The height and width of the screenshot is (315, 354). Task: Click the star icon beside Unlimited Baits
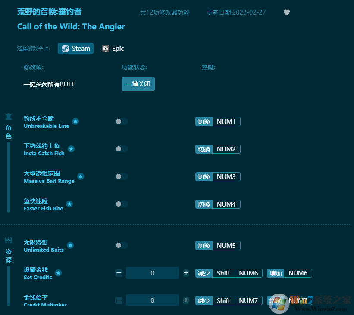coord(70,245)
